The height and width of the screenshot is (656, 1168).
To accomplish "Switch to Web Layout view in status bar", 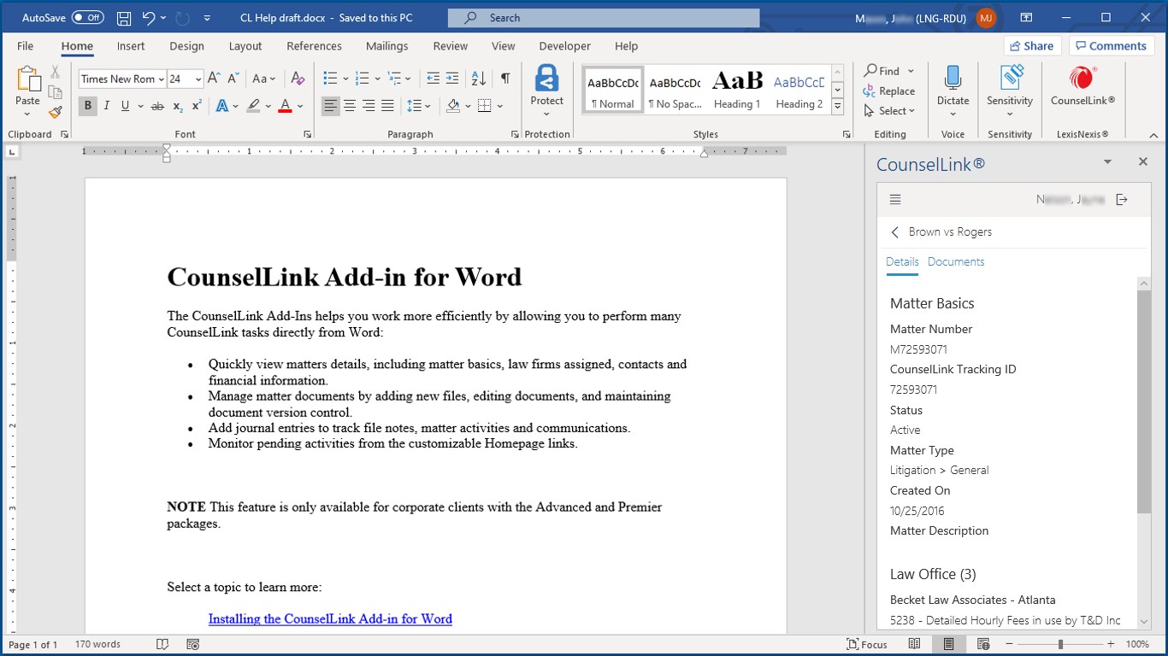I will click(983, 644).
